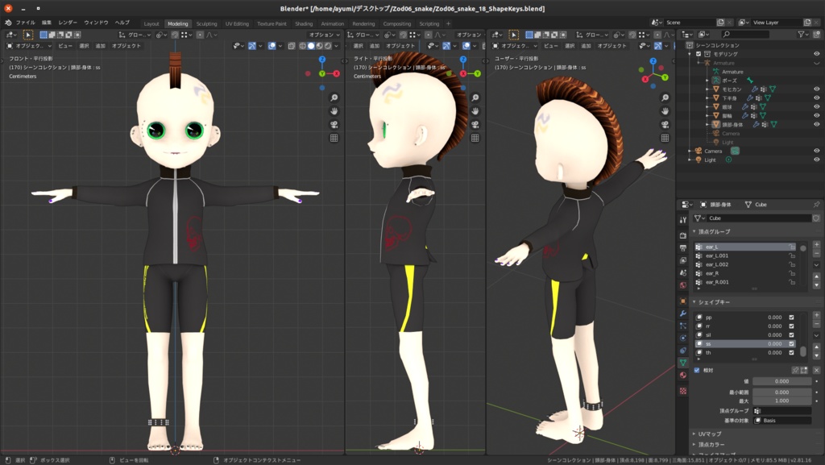
Task: Toggle visibility of the 下半身 object
Action: pos(816,98)
